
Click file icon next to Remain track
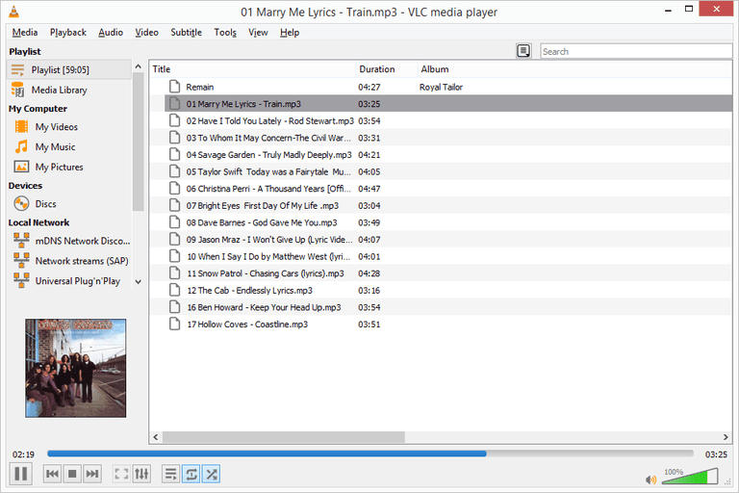(x=175, y=87)
